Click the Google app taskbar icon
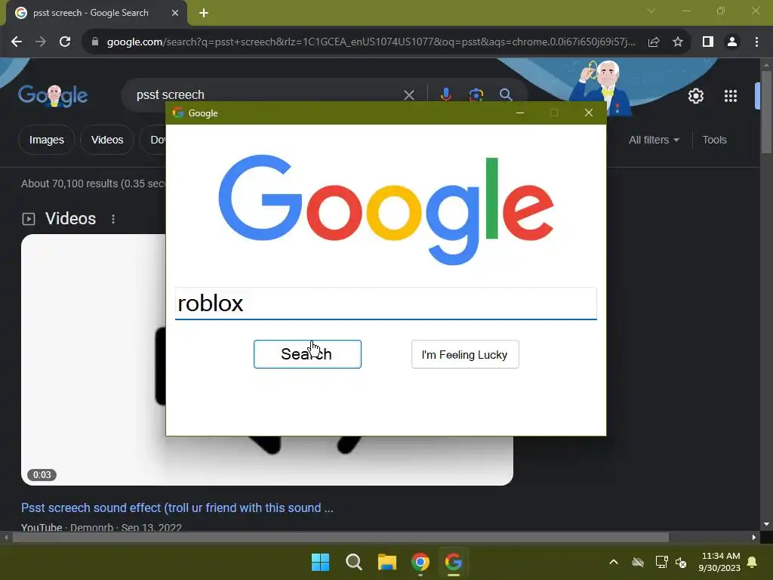 click(453, 562)
